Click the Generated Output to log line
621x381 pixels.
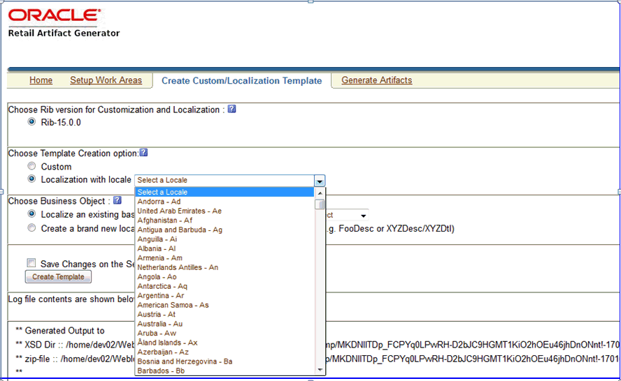tap(60, 331)
